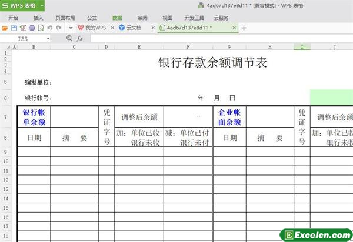
Task: Click the Save icon in quick toolbar
Action: [x=14, y=28]
